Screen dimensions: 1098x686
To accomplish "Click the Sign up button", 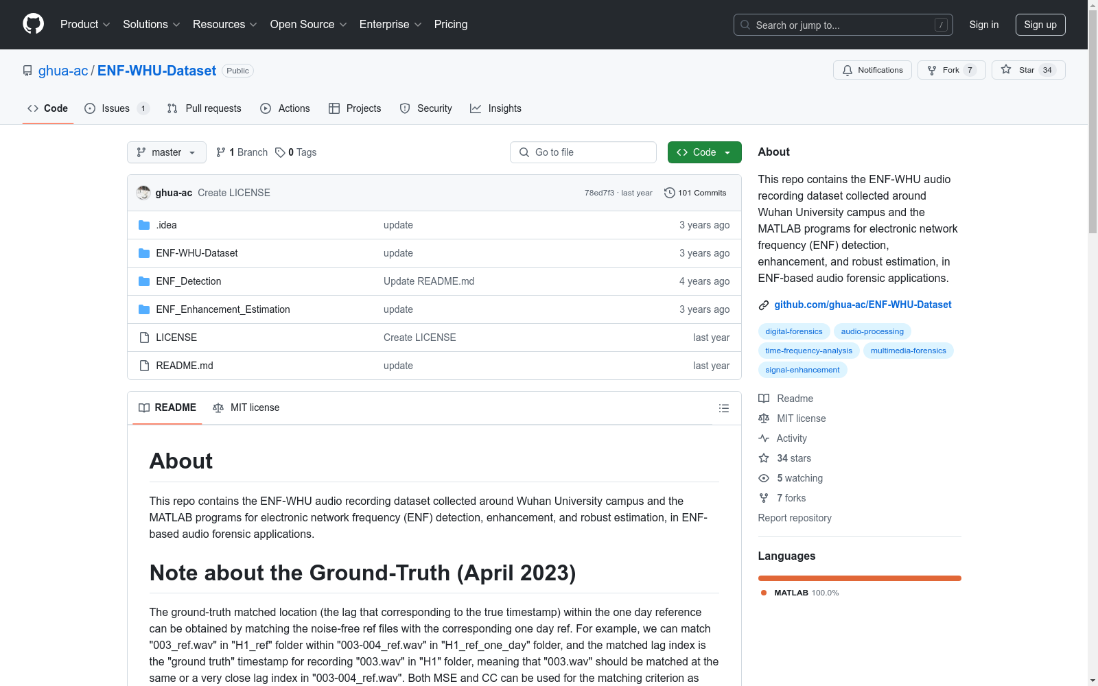I will click(1040, 25).
